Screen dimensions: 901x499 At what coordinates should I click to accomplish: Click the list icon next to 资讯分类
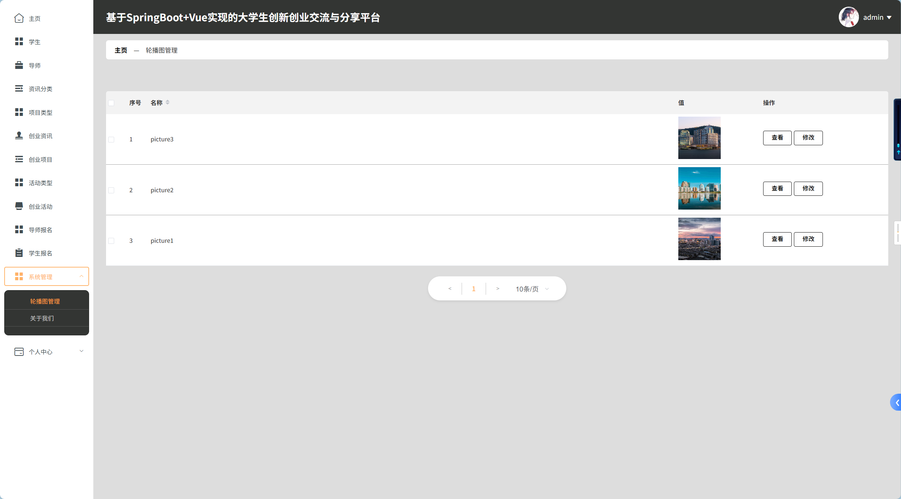pyautogui.click(x=19, y=89)
